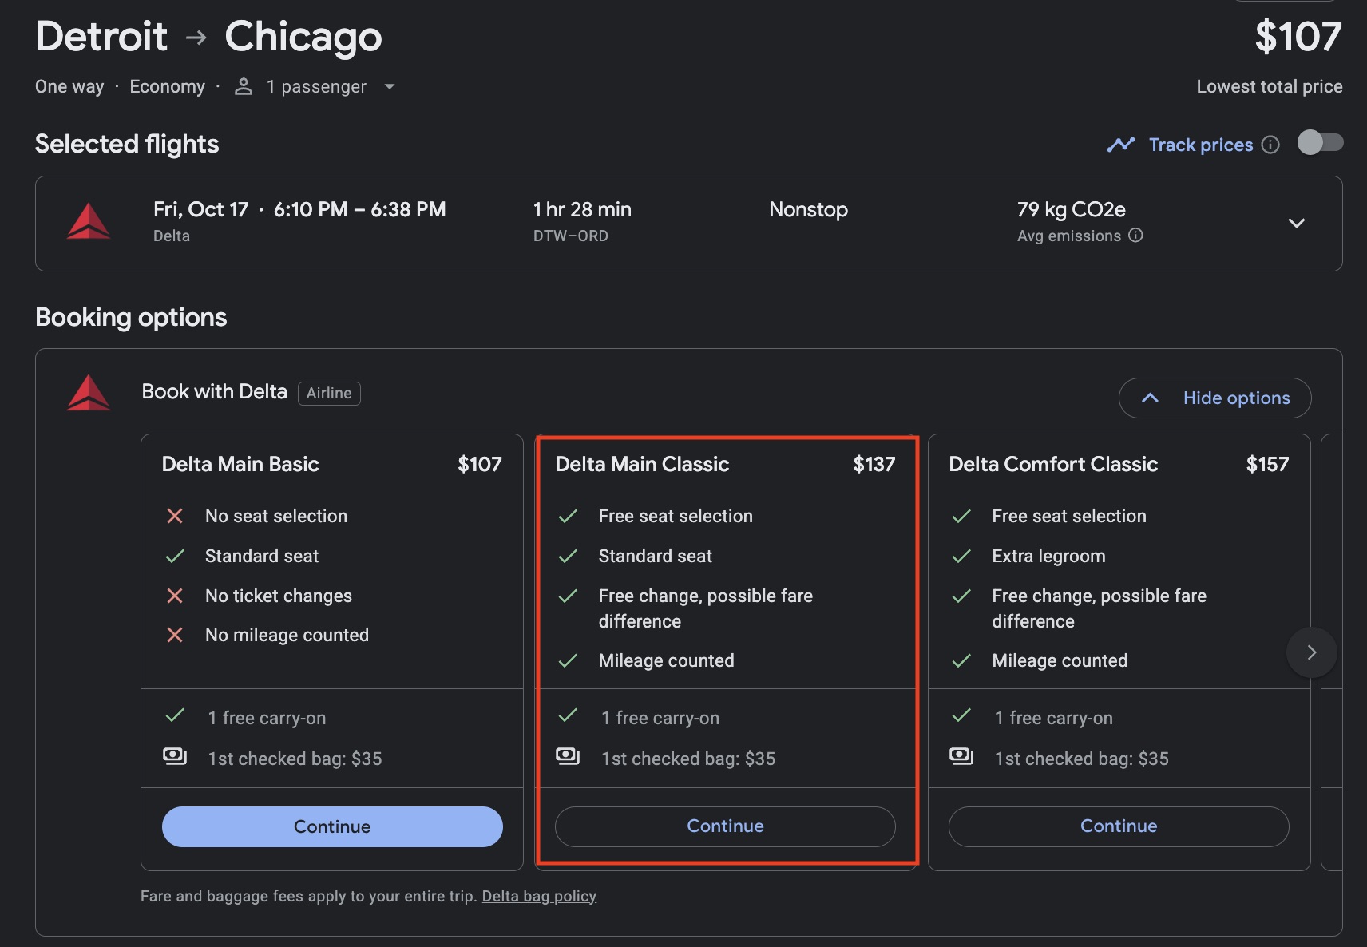This screenshot has width=1367, height=947.
Task: Click the Delta logo in selected flight row
Action: point(89,221)
